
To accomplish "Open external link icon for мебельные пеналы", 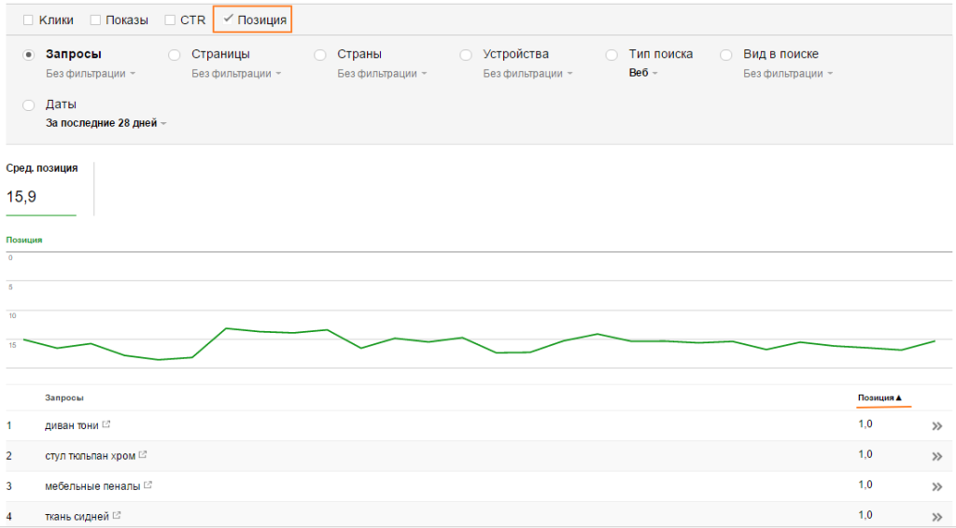I will point(148,485).
